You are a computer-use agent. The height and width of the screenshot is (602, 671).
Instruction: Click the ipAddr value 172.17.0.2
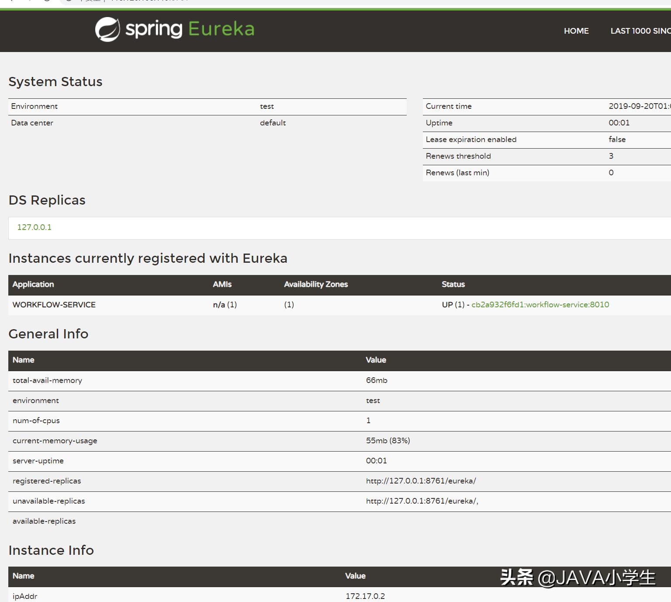pos(365,596)
